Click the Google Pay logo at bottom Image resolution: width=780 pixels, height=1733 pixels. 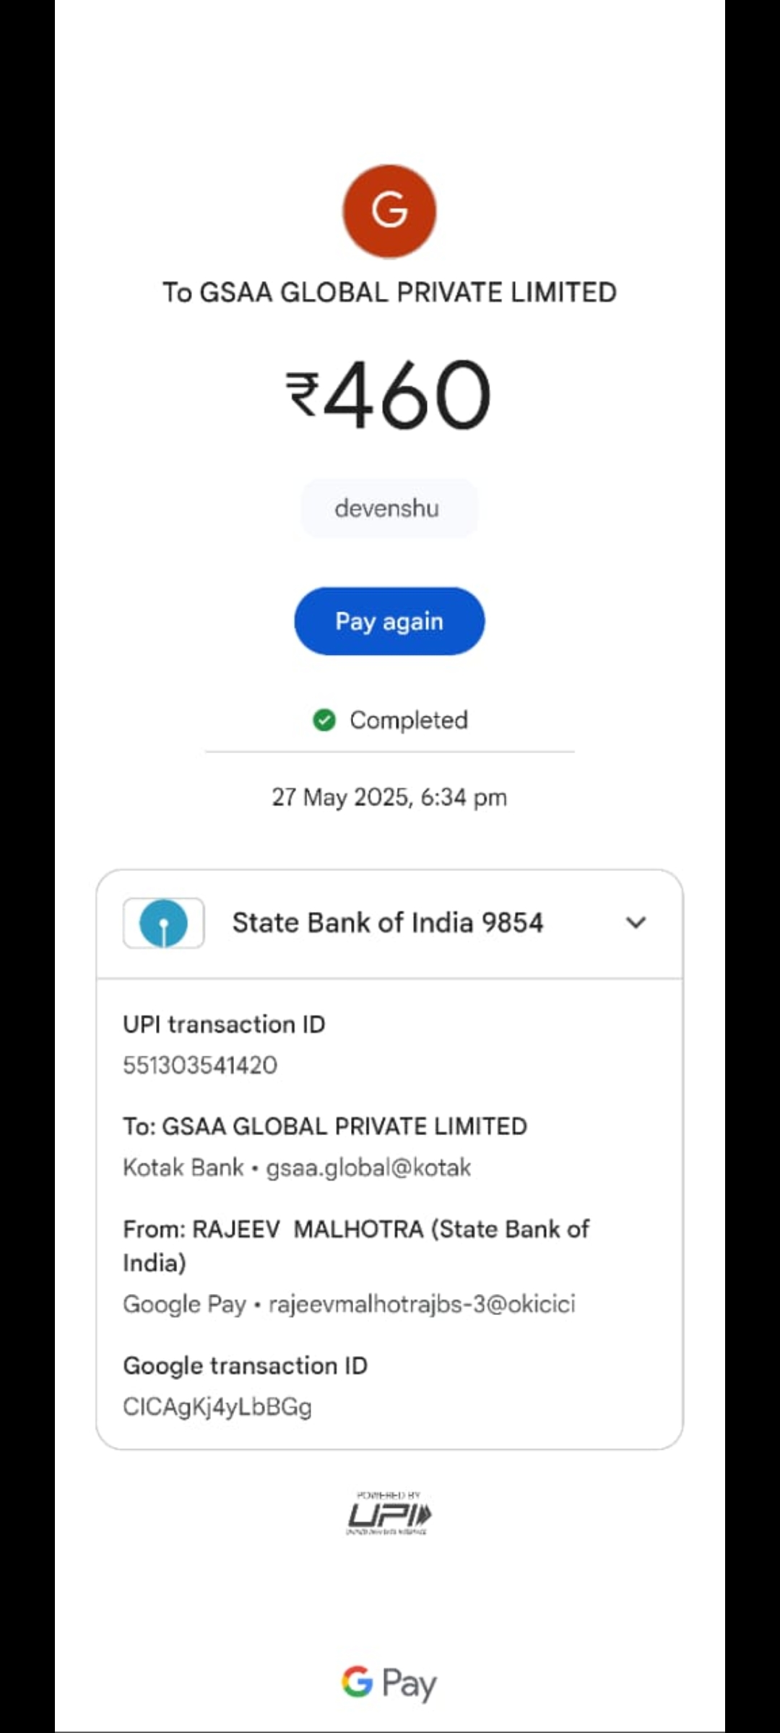coord(389,1682)
